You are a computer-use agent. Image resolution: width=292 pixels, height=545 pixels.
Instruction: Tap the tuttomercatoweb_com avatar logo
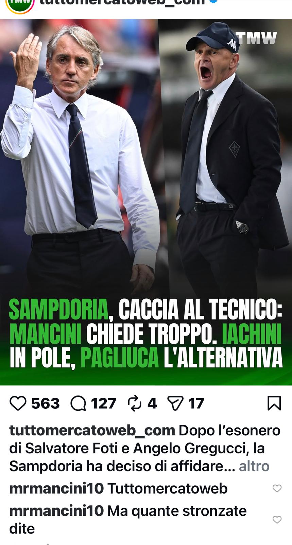[20, 3]
